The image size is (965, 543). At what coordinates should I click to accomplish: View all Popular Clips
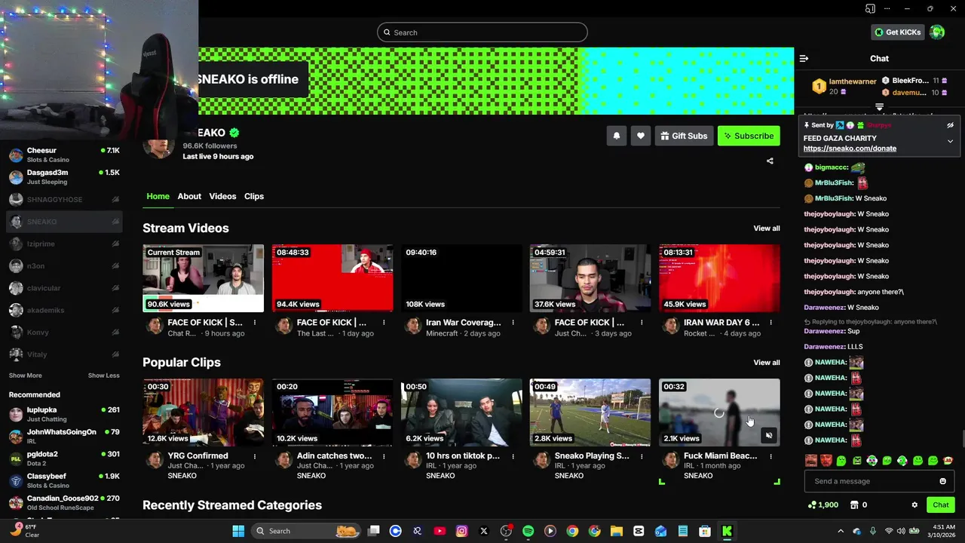[767, 363]
